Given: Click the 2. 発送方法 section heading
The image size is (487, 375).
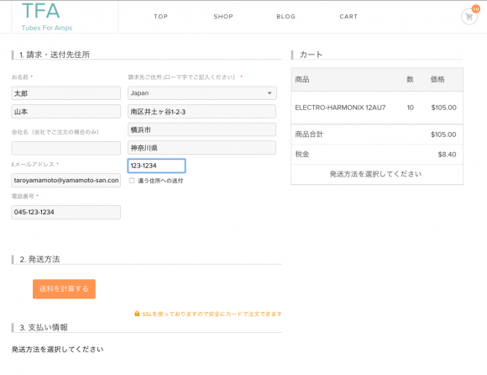Looking at the screenshot, I should (39, 259).
